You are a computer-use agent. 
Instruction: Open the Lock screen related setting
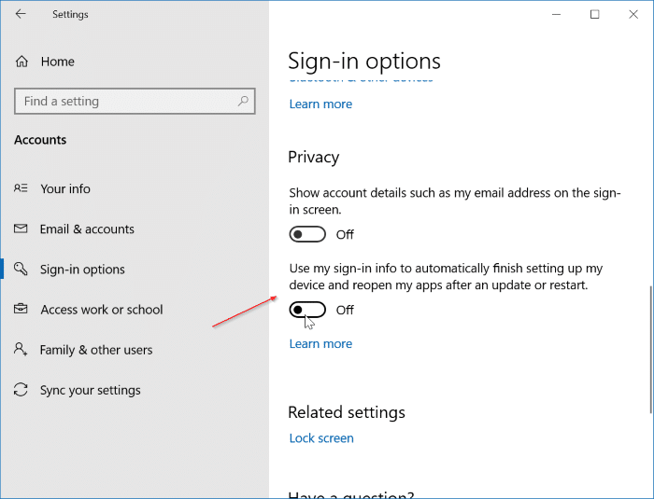(x=321, y=438)
